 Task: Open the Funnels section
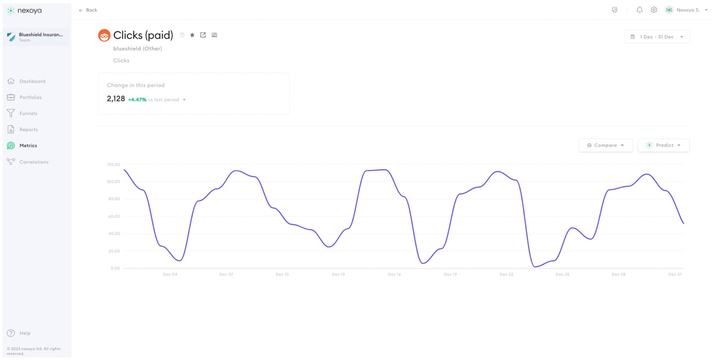29,113
